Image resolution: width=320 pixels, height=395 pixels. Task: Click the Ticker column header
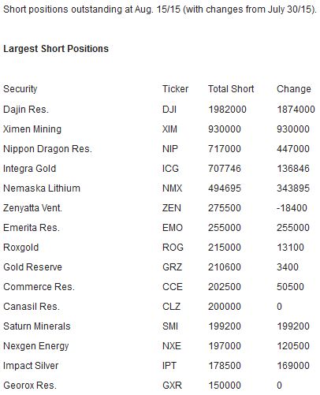tap(175, 89)
